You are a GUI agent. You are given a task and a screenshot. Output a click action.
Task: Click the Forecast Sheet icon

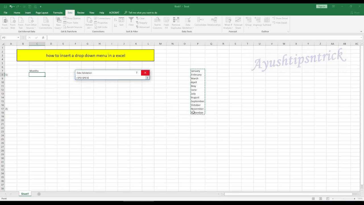coord(238,23)
